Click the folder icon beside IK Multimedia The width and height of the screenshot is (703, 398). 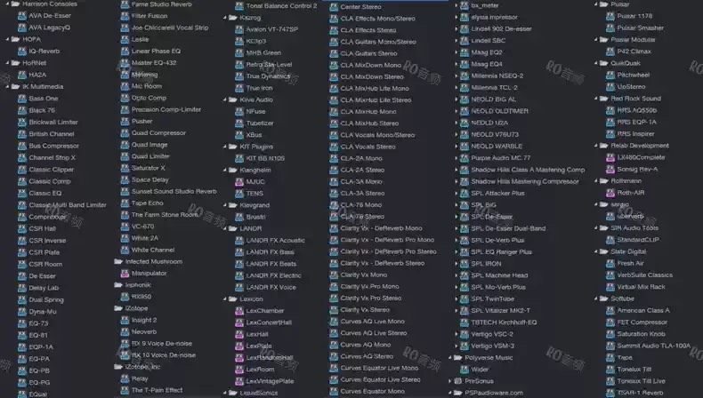[16, 86]
